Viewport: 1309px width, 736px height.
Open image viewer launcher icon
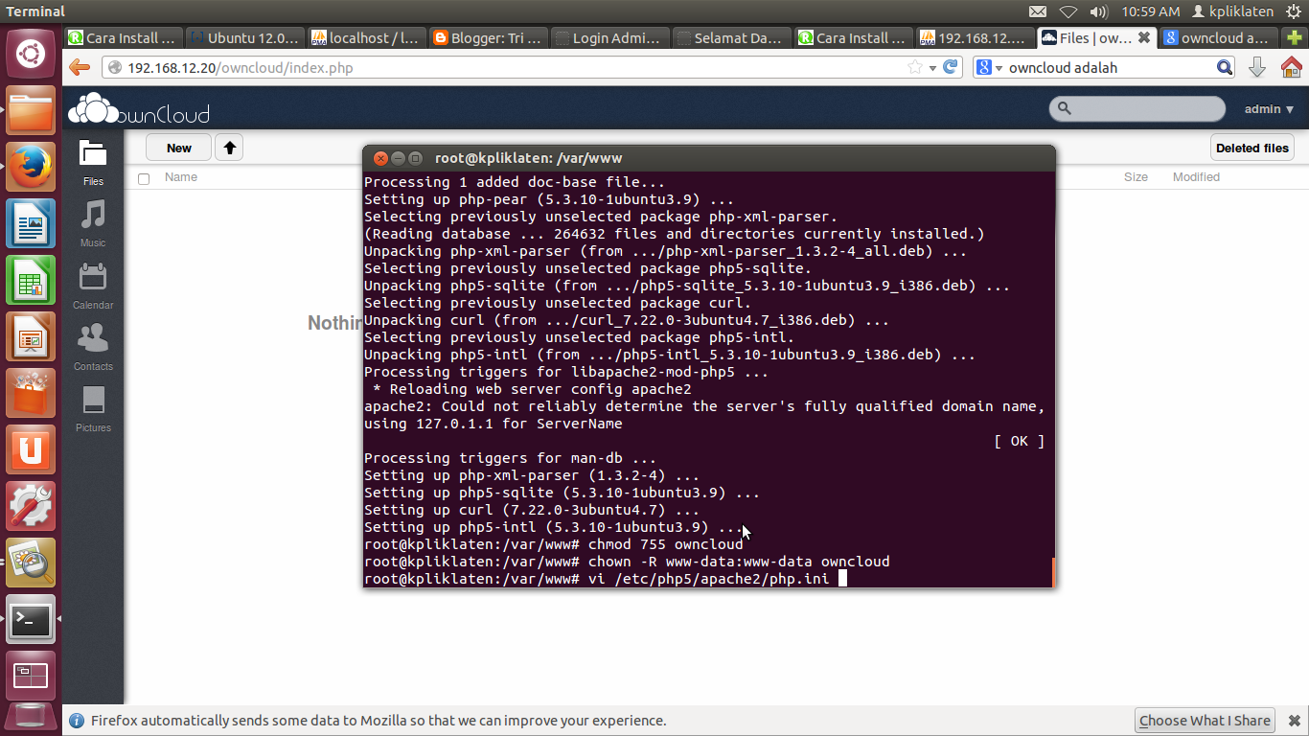click(31, 563)
